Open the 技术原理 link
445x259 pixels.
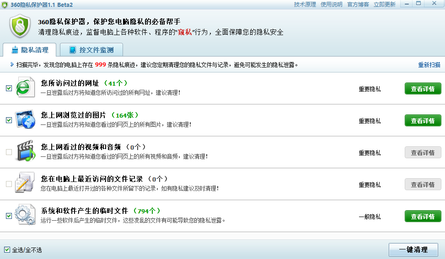[x=305, y=5]
